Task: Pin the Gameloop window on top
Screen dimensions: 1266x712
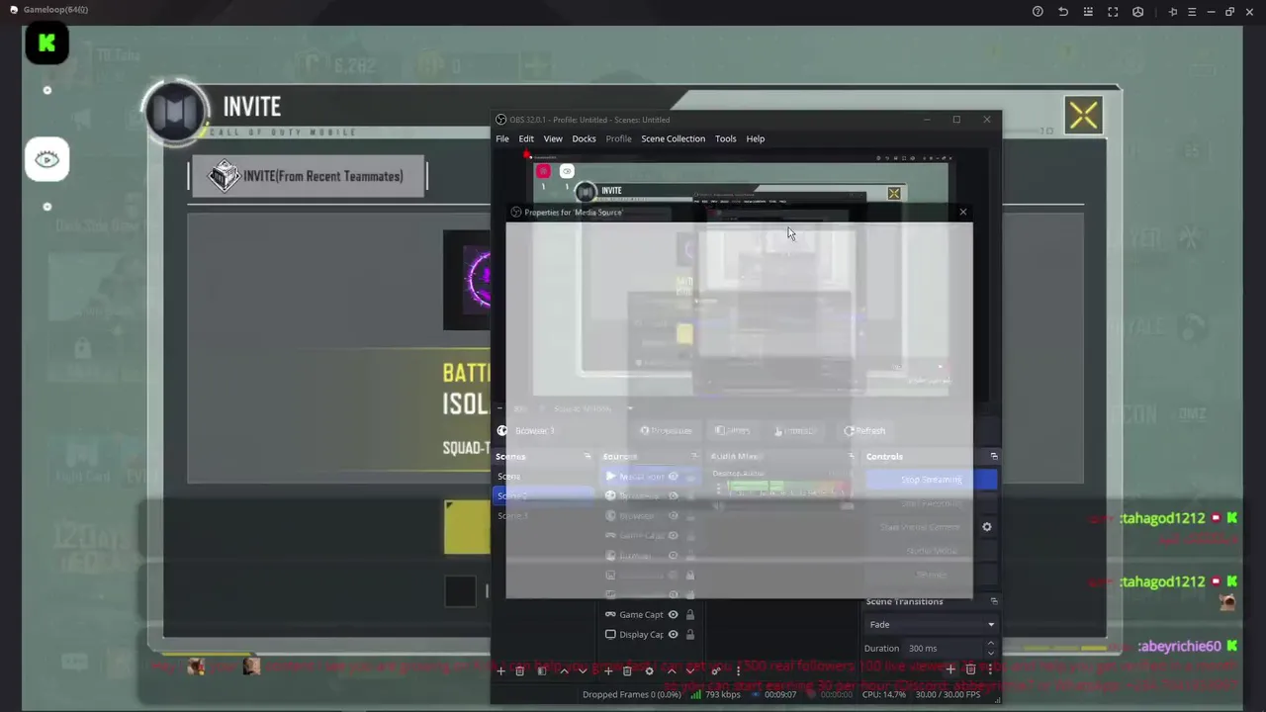Action: (1173, 11)
